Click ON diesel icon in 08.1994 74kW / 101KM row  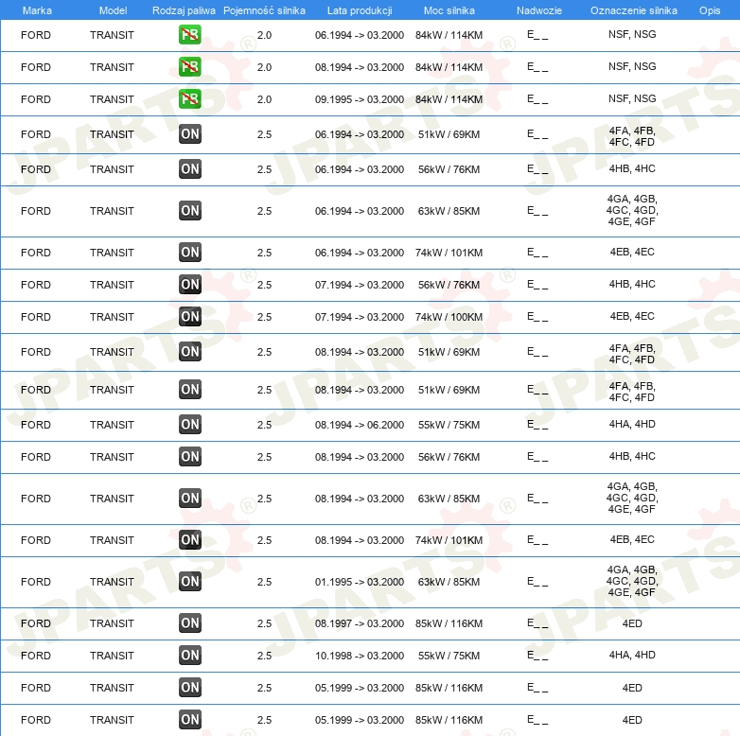(190, 539)
